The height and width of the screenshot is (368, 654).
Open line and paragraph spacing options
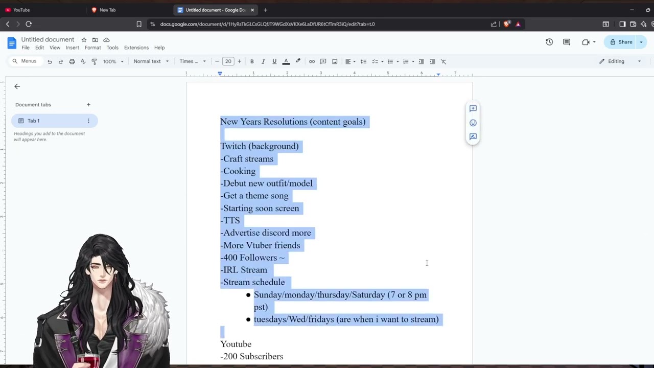pos(363,61)
